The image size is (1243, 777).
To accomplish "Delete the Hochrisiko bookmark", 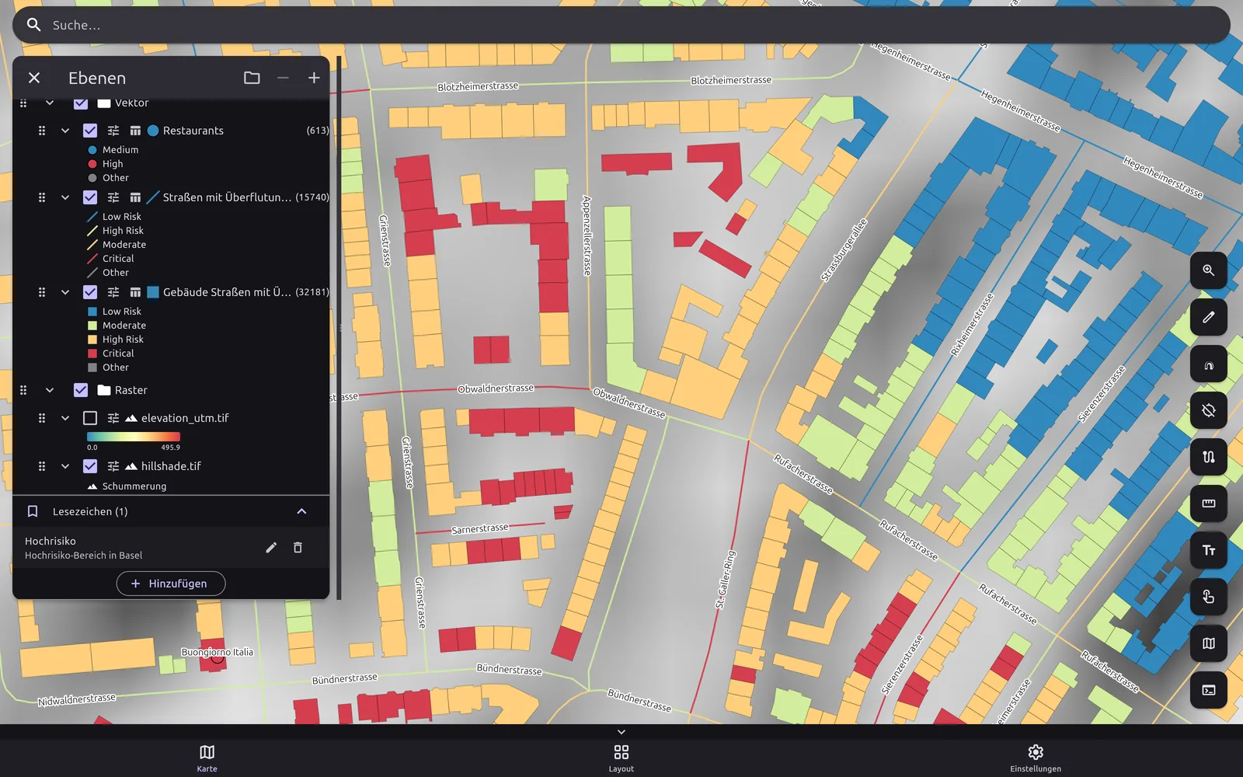I will tap(298, 548).
